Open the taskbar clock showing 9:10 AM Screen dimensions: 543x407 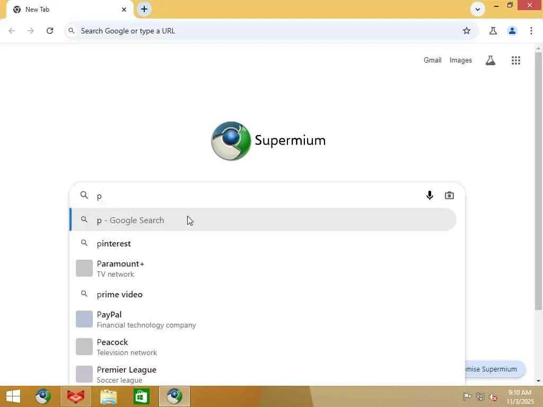tap(520, 397)
